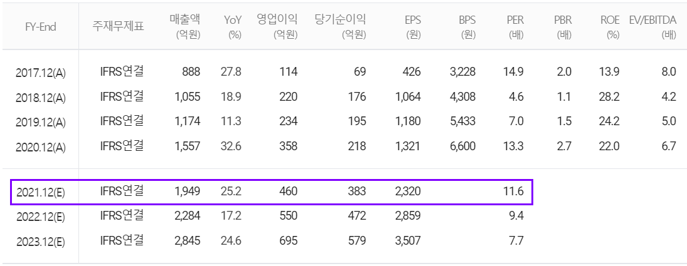The image size is (687, 266).
Task: Click the 2,320 EPS value for 2021
Action: (x=407, y=192)
